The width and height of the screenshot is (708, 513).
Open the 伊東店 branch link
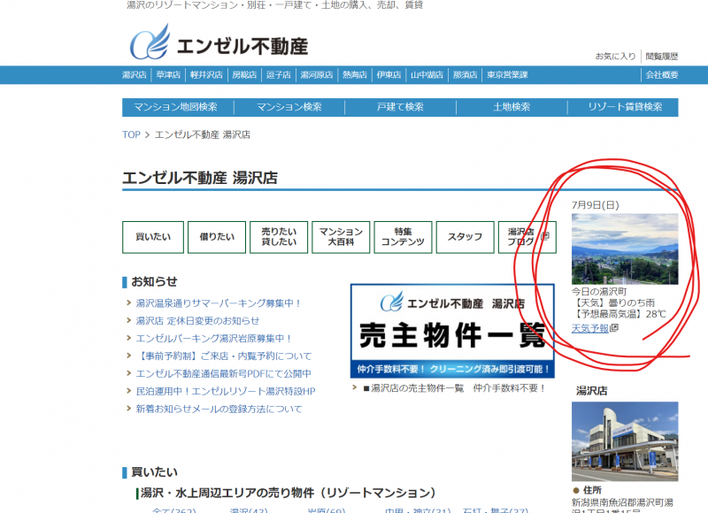389,75
